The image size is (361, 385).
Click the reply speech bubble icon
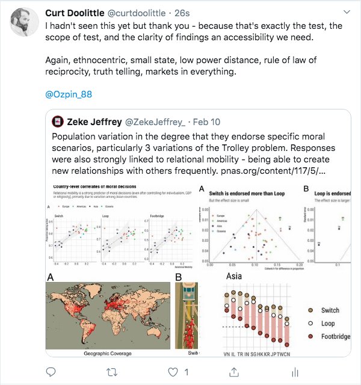pos(51,372)
